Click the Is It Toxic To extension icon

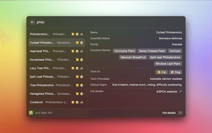point(31,113)
